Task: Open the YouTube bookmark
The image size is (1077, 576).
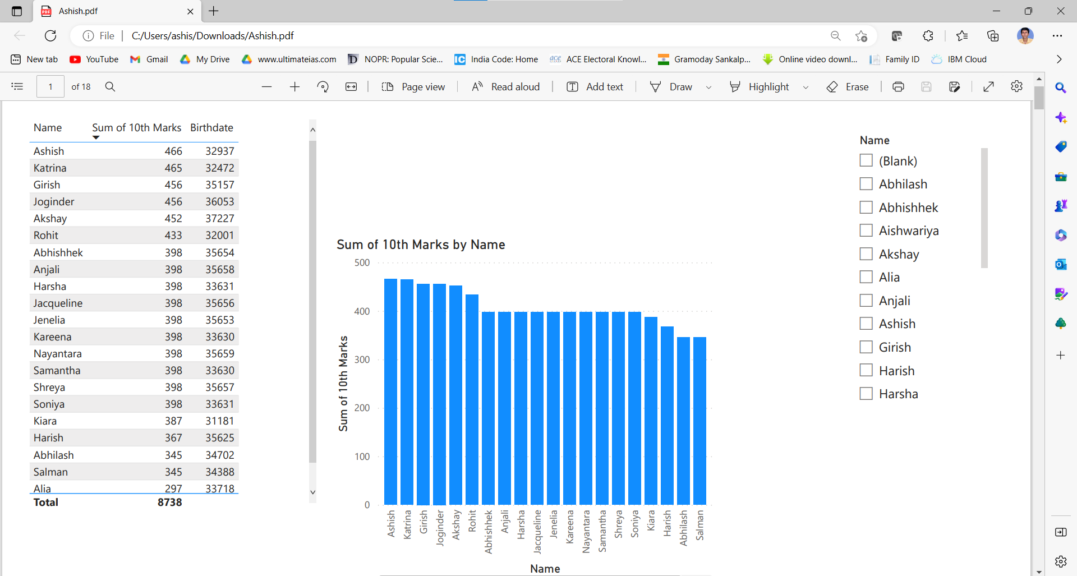Action: point(94,59)
